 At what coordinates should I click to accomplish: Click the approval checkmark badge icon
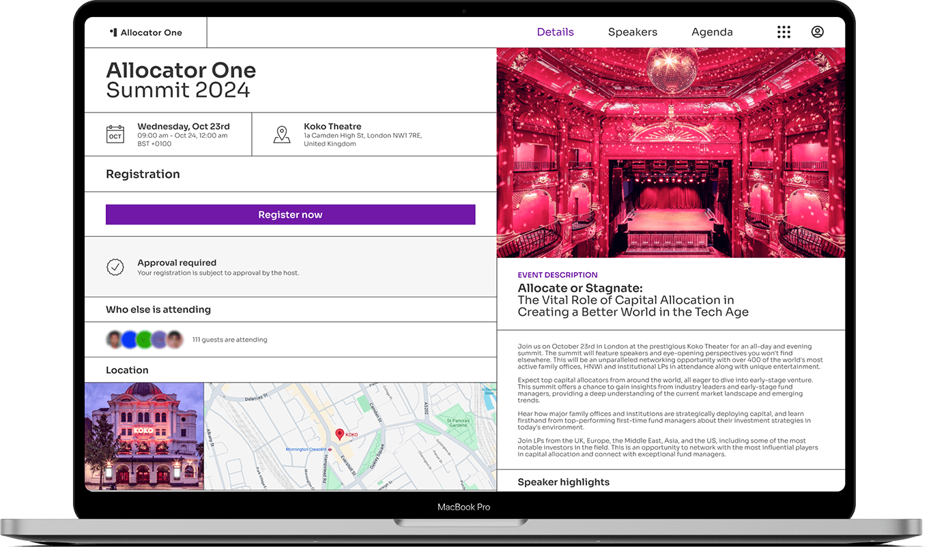[x=115, y=267]
